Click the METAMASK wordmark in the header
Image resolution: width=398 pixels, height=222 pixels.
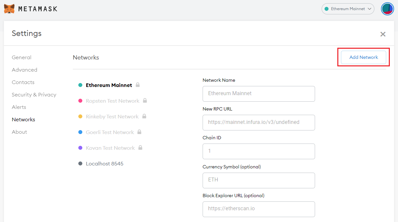click(38, 9)
